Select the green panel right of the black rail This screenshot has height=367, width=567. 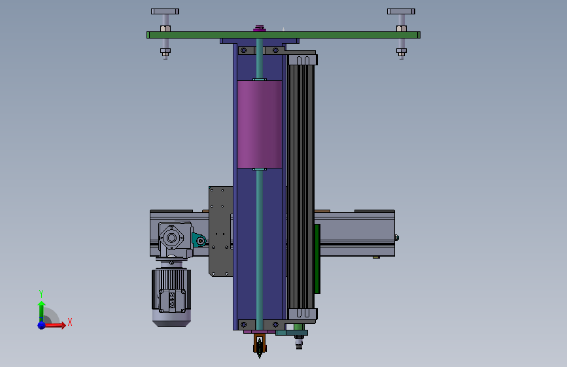[x=317, y=259]
